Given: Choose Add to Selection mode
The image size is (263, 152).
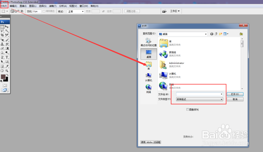Looking at the screenshot, I should click(x=16, y=11).
